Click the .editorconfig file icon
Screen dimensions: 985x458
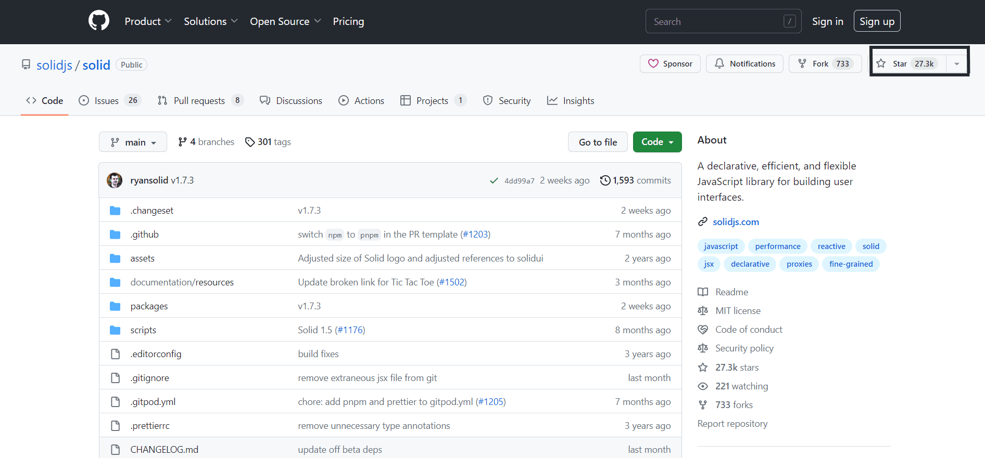coord(115,354)
